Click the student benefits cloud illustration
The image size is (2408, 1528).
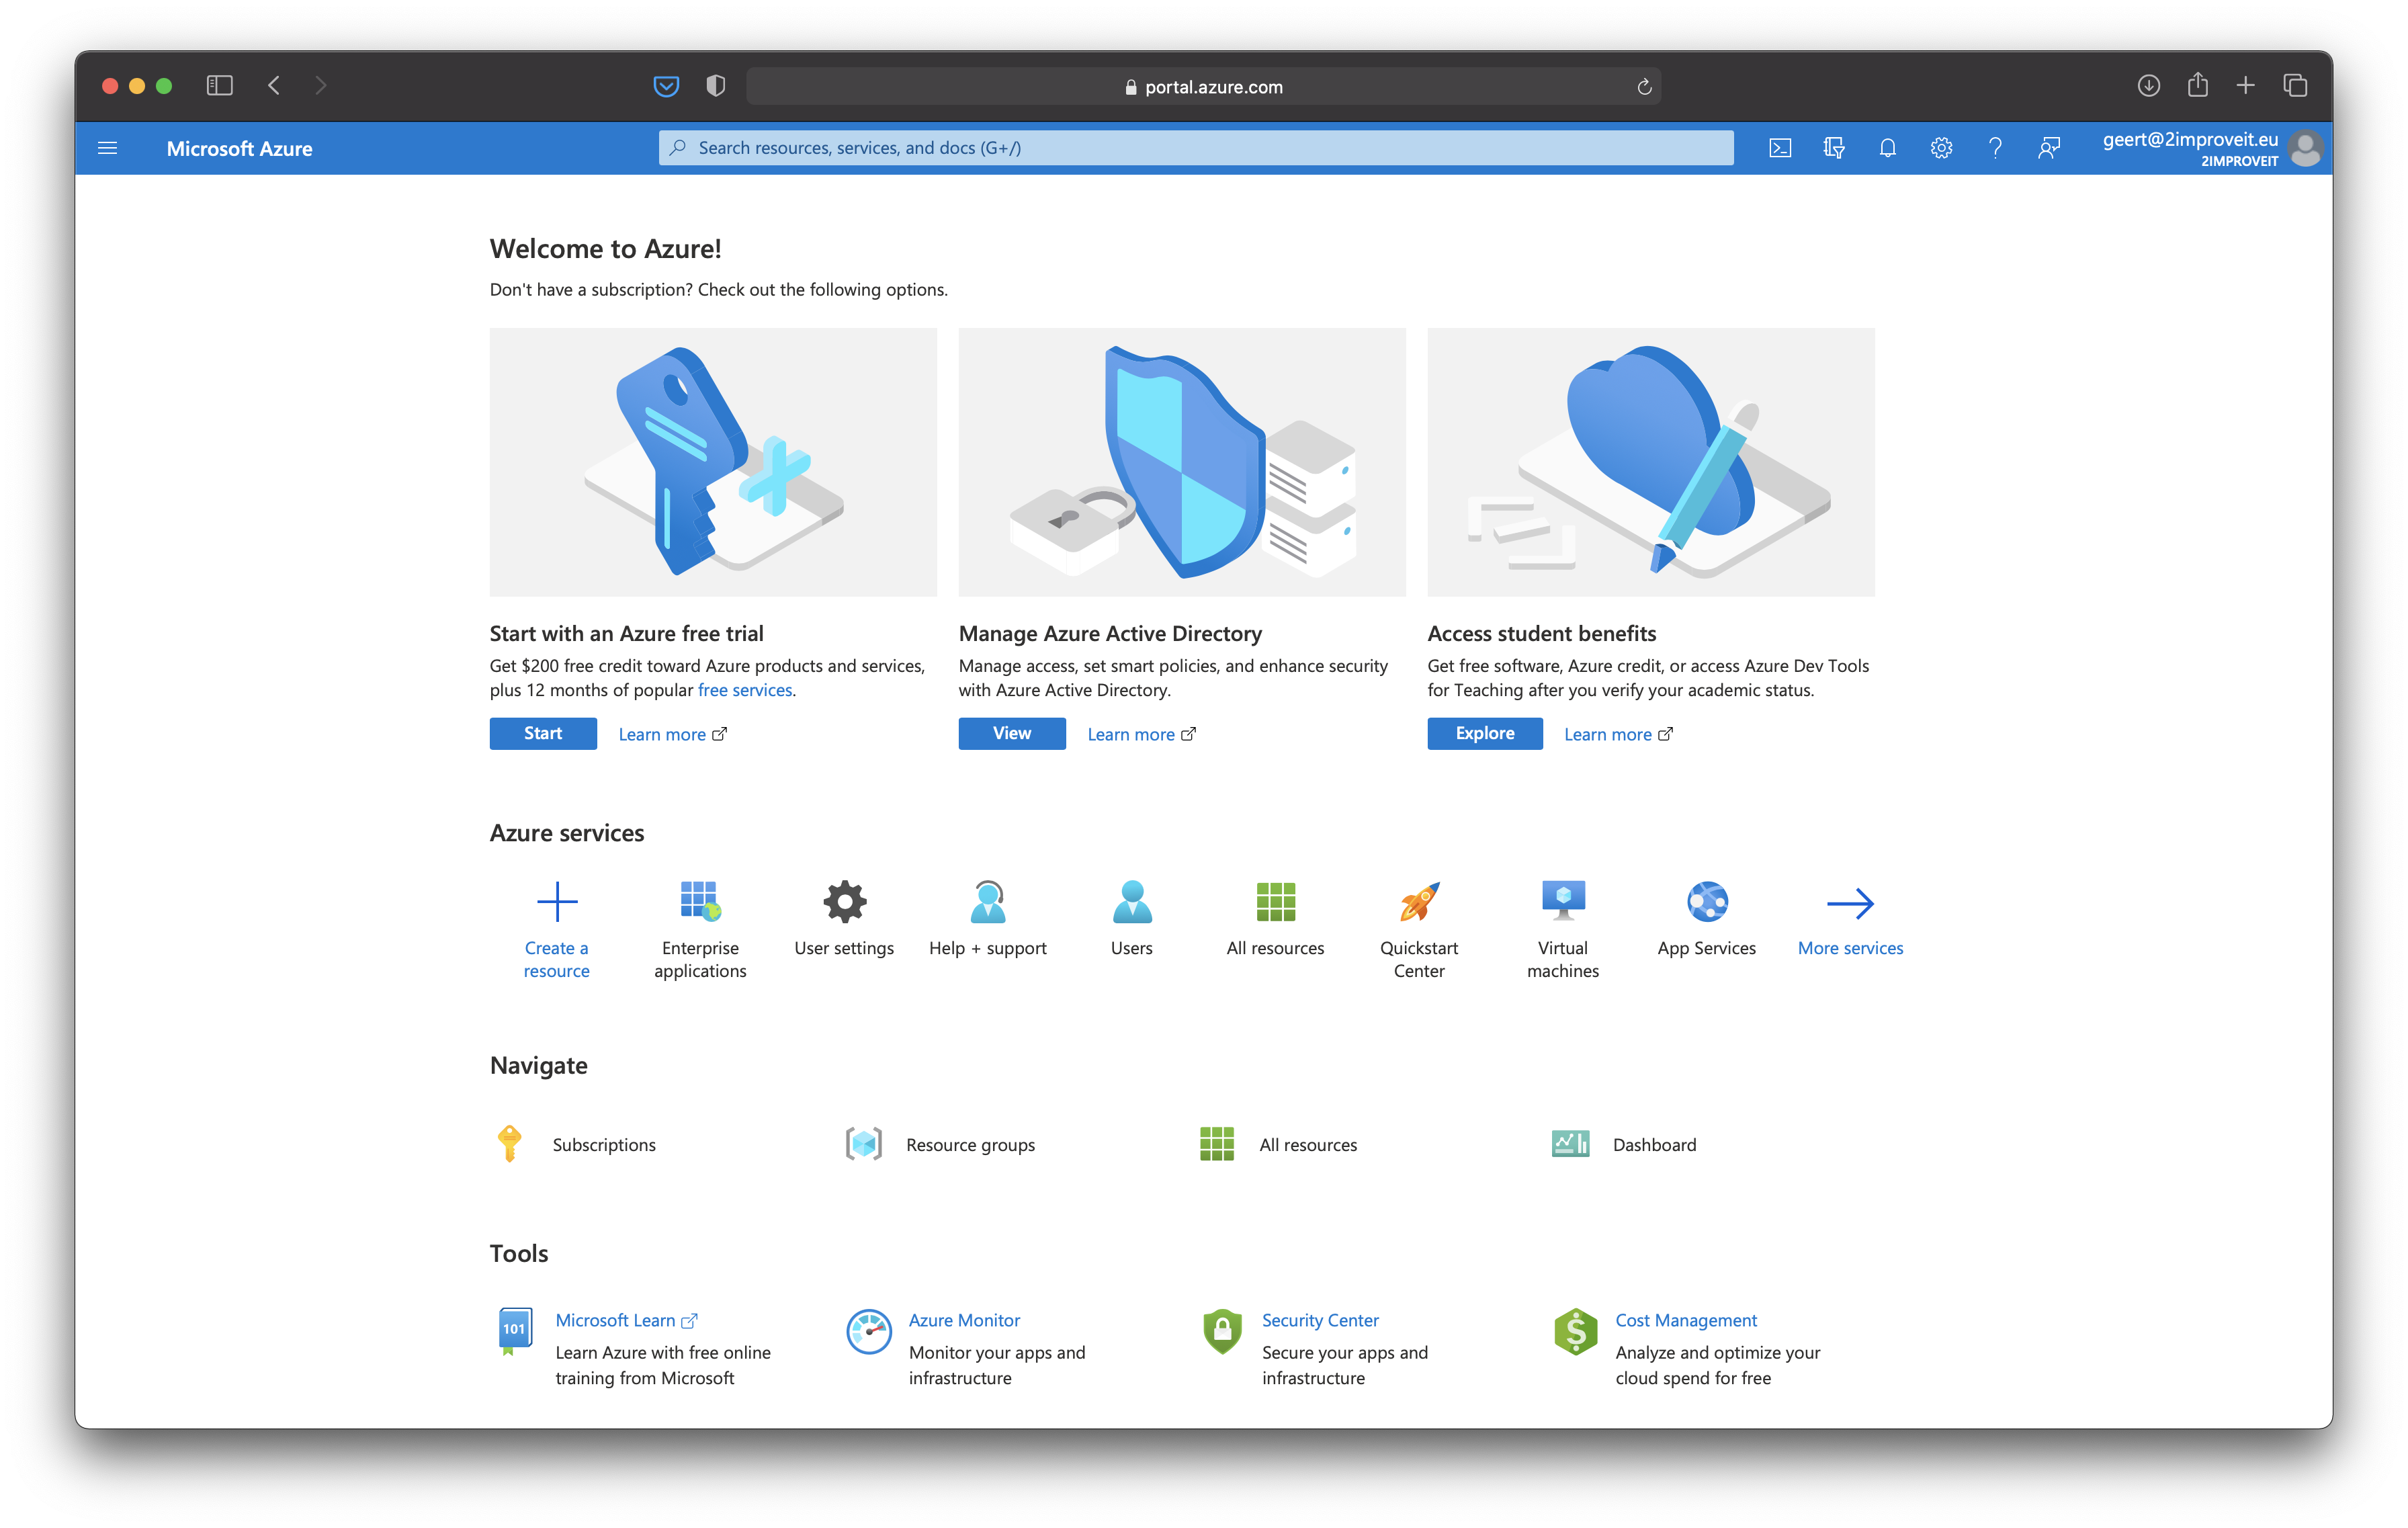click(1651, 462)
